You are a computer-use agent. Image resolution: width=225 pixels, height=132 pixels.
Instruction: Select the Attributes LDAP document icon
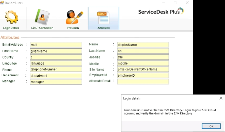(x=104, y=18)
